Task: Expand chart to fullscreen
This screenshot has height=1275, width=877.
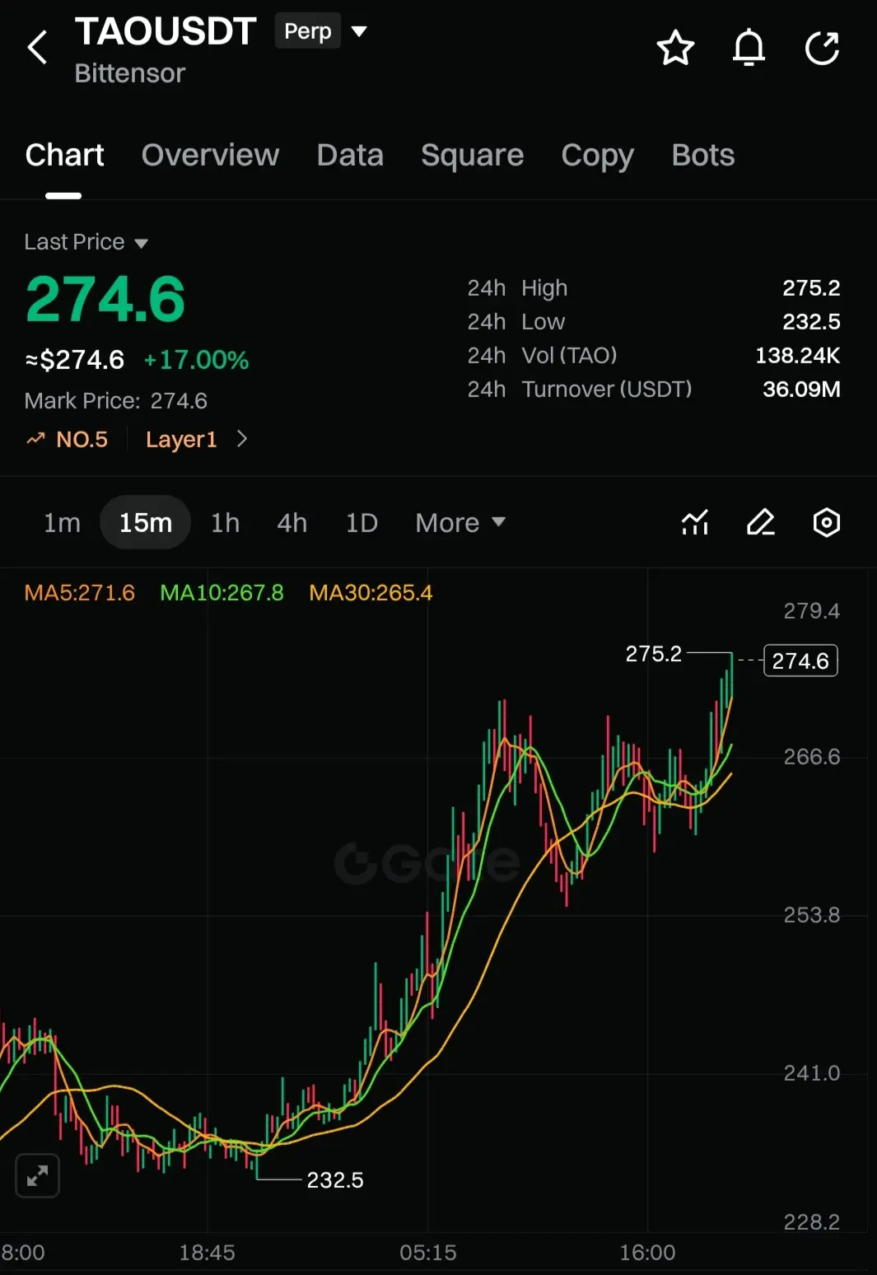Action: pos(38,1175)
